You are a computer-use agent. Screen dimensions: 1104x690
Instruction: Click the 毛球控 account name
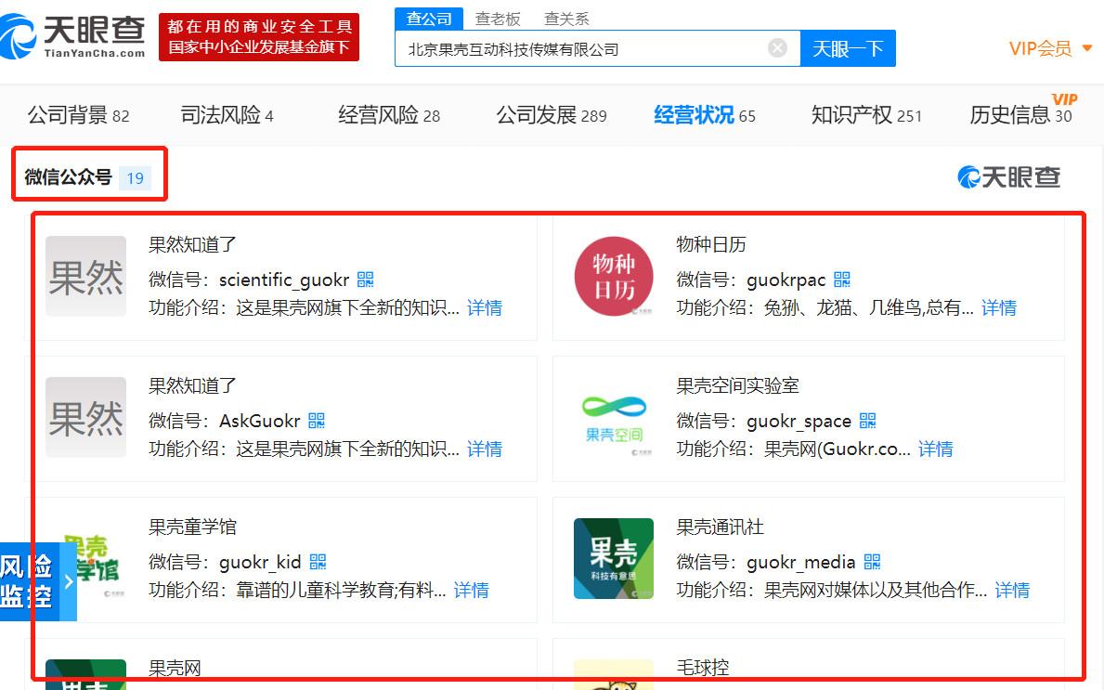(702, 667)
